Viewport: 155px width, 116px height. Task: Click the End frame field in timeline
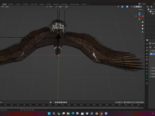pyautogui.click(x=140, y=102)
